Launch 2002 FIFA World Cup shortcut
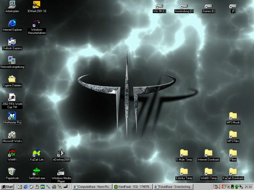 pos(12,101)
